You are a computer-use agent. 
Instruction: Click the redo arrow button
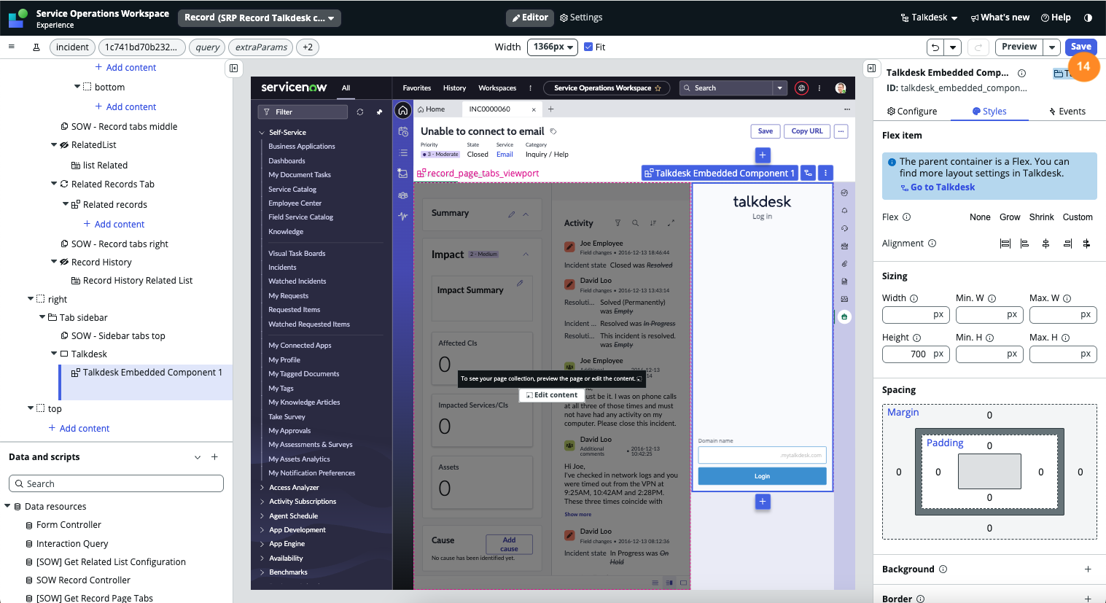[x=978, y=47]
